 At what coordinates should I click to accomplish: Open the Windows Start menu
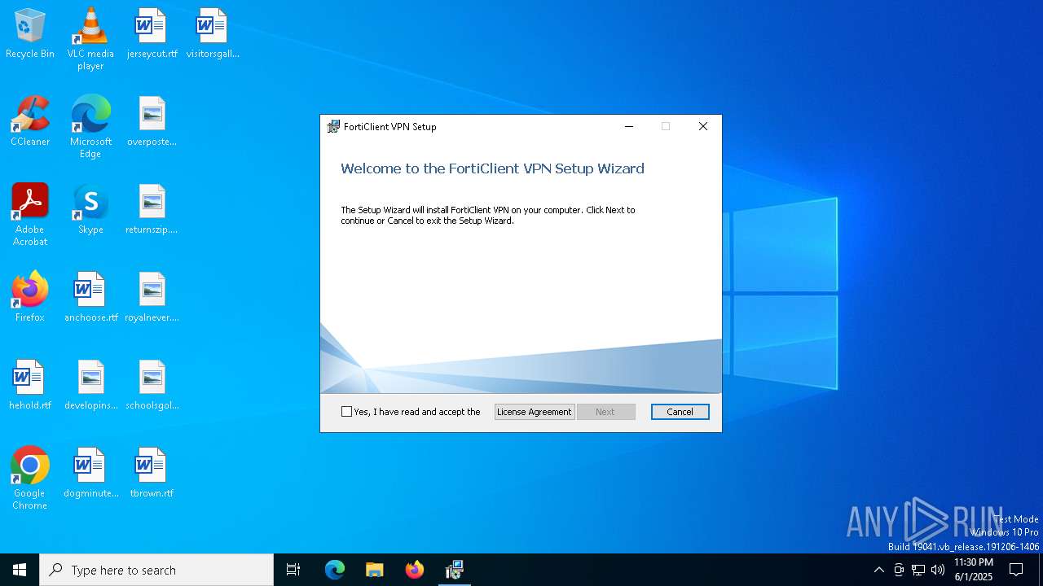pyautogui.click(x=20, y=570)
